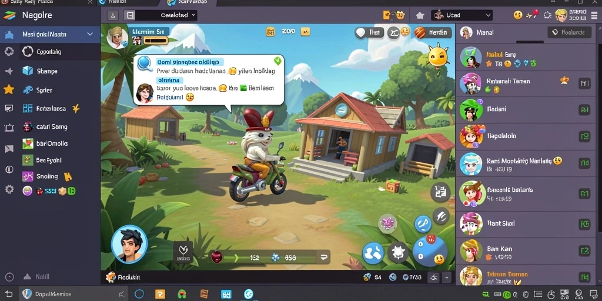The image size is (602, 301).
Task: Select the Bec Syohl sidebar item
Action: coord(42,160)
